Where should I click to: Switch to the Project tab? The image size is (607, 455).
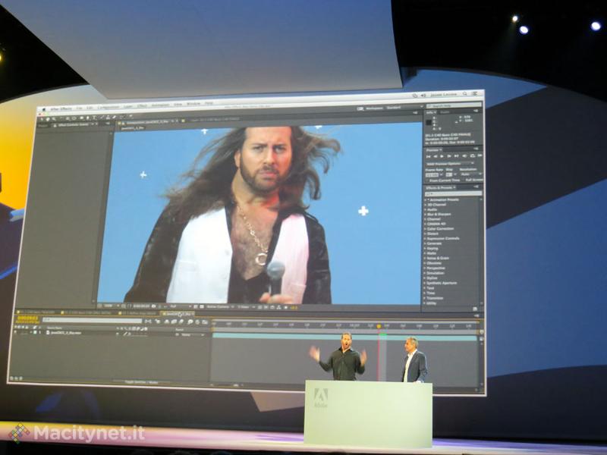pos(43,126)
